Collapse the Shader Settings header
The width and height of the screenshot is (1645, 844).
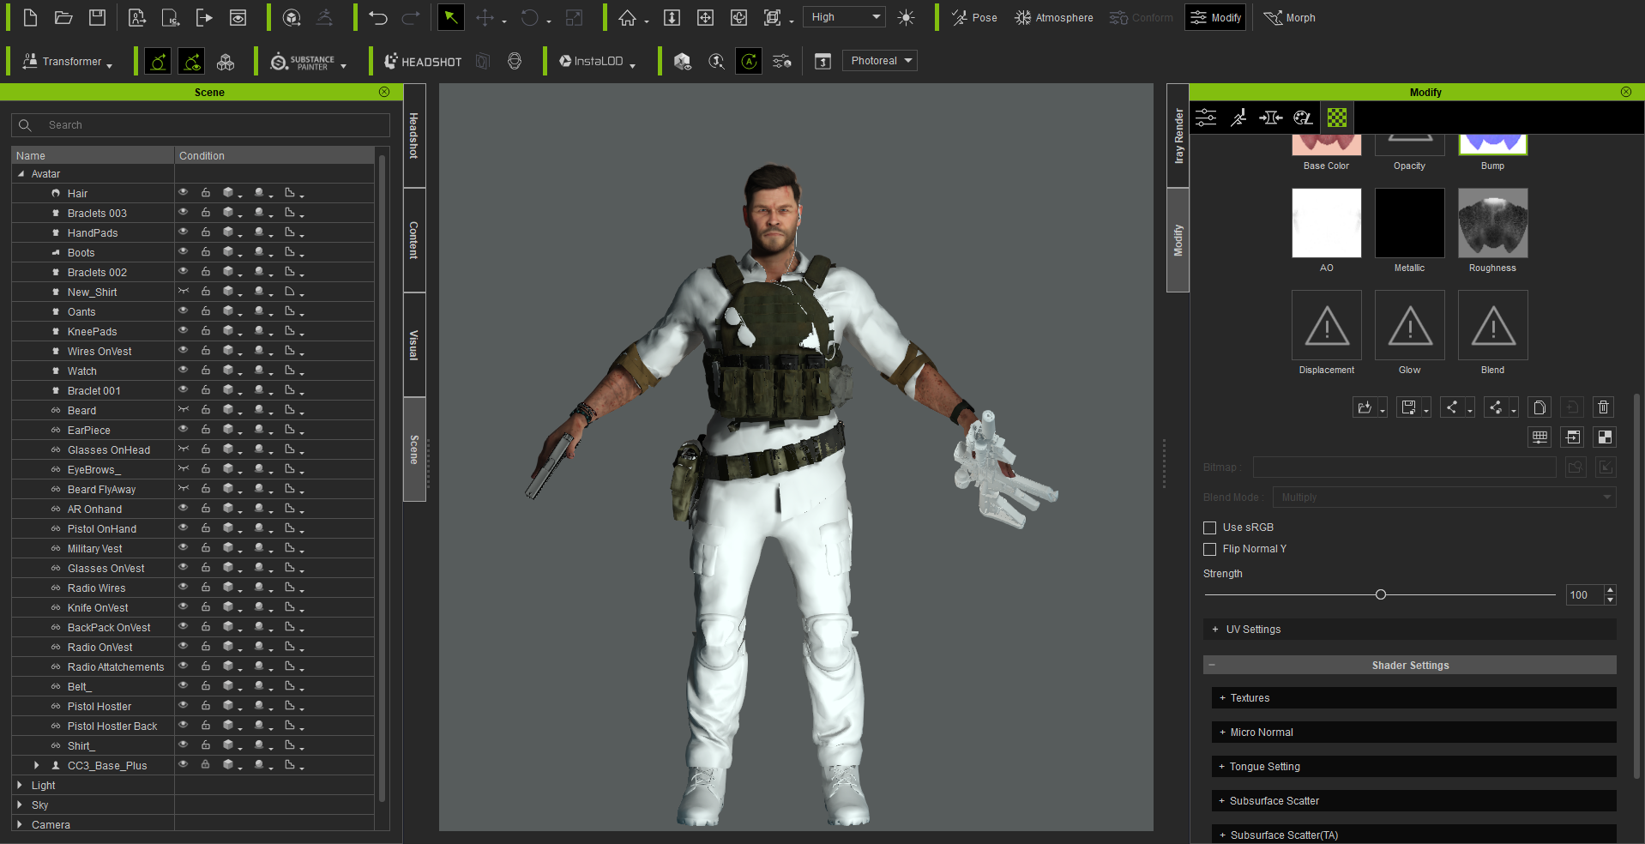(x=1409, y=666)
